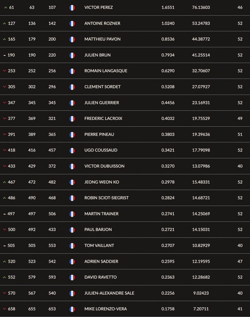
Task: Select Tom Vaillant player entry
Action: point(99,246)
